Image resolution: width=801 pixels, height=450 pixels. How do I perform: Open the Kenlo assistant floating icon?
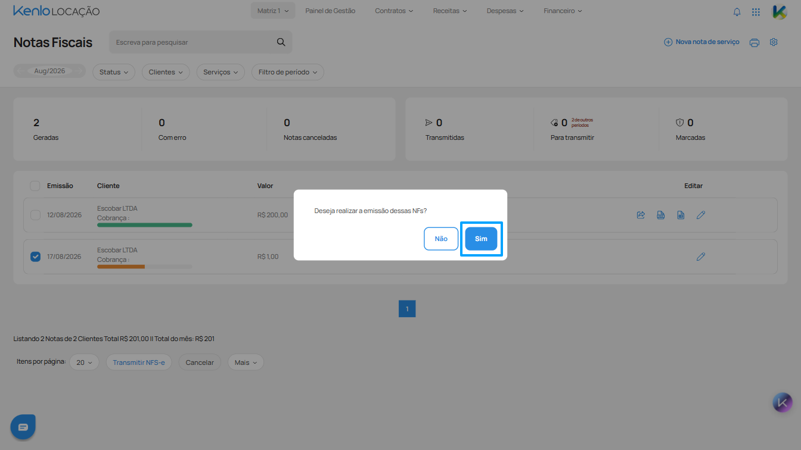point(783,402)
